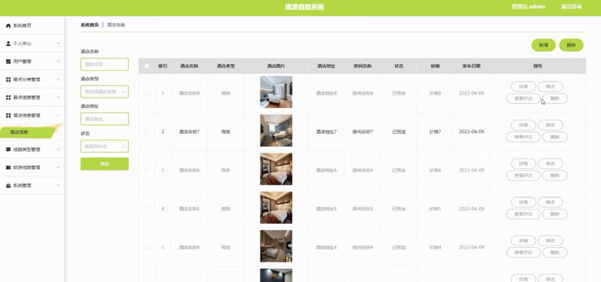This screenshot has width=601, height=282.
Task: Open 用户管理 sidebar menu
Action: (x=32, y=62)
